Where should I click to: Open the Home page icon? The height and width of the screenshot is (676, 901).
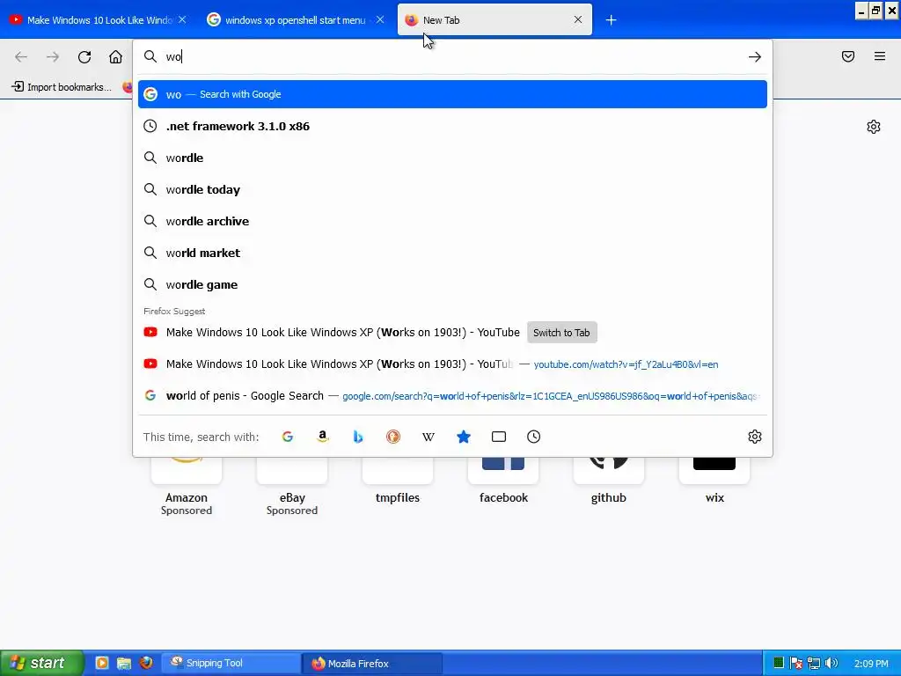[115, 57]
